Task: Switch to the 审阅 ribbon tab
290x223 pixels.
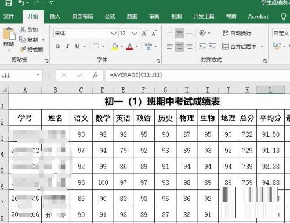Action: [x=154, y=16]
